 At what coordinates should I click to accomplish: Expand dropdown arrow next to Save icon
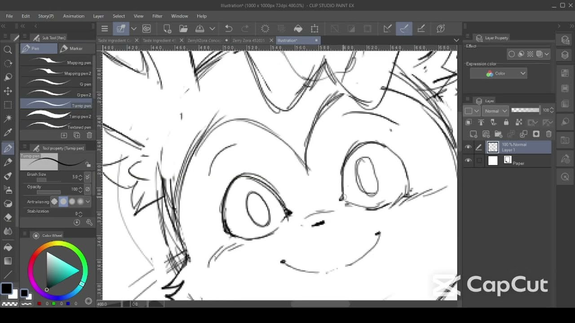(x=212, y=29)
